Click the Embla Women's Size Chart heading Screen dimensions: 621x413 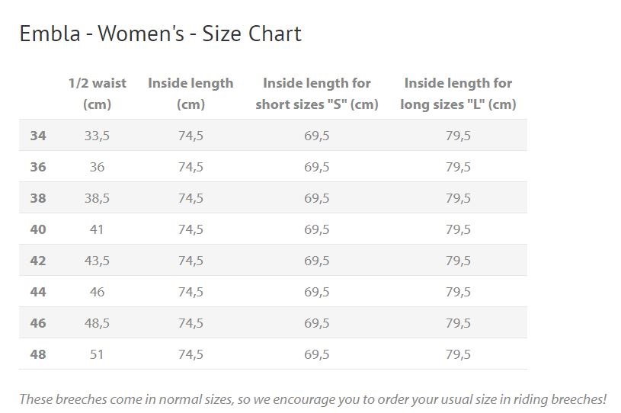click(160, 34)
